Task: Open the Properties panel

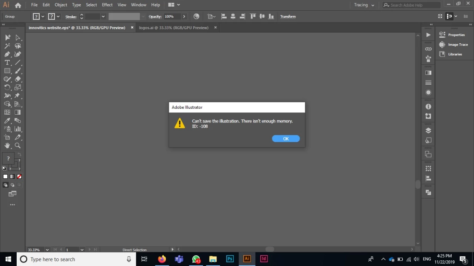Action: 452,35
